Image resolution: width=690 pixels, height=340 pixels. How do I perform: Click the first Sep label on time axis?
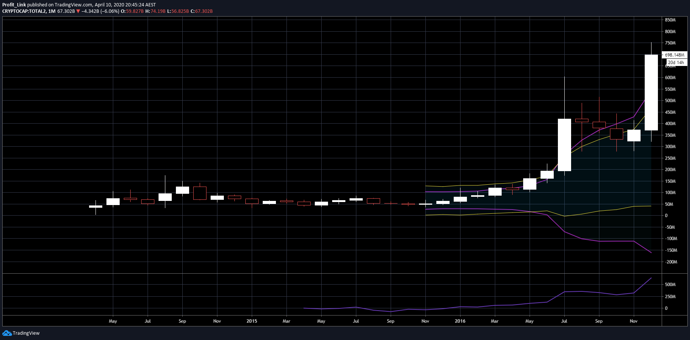pos(182,321)
